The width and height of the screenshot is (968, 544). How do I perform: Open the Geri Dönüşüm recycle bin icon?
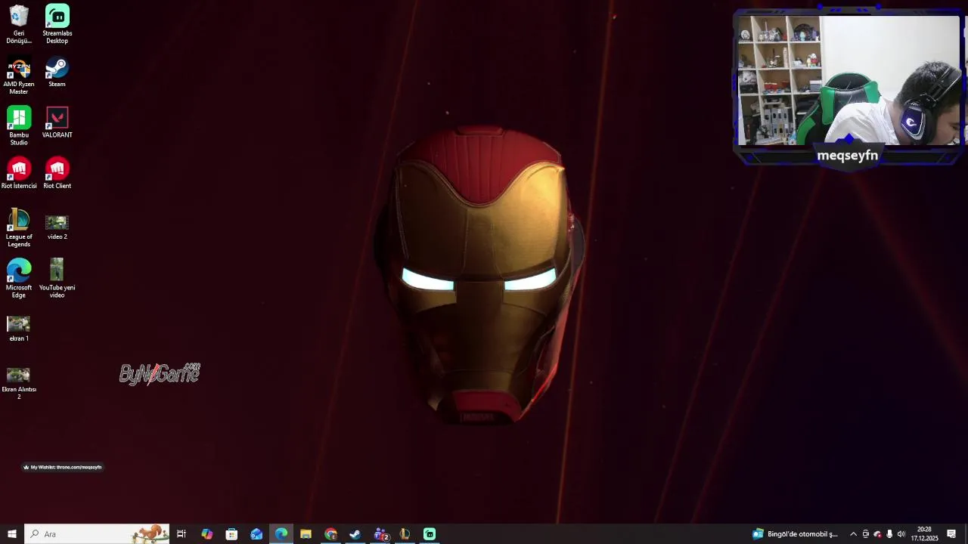click(19, 24)
